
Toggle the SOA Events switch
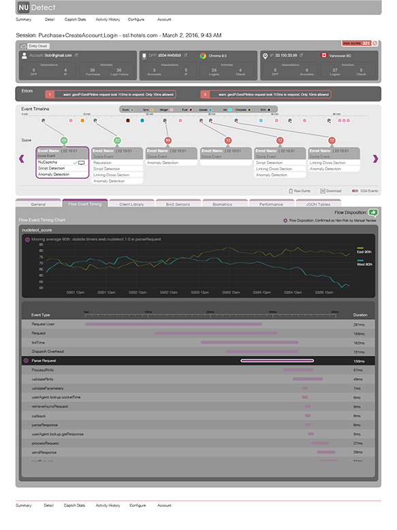tap(355, 191)
